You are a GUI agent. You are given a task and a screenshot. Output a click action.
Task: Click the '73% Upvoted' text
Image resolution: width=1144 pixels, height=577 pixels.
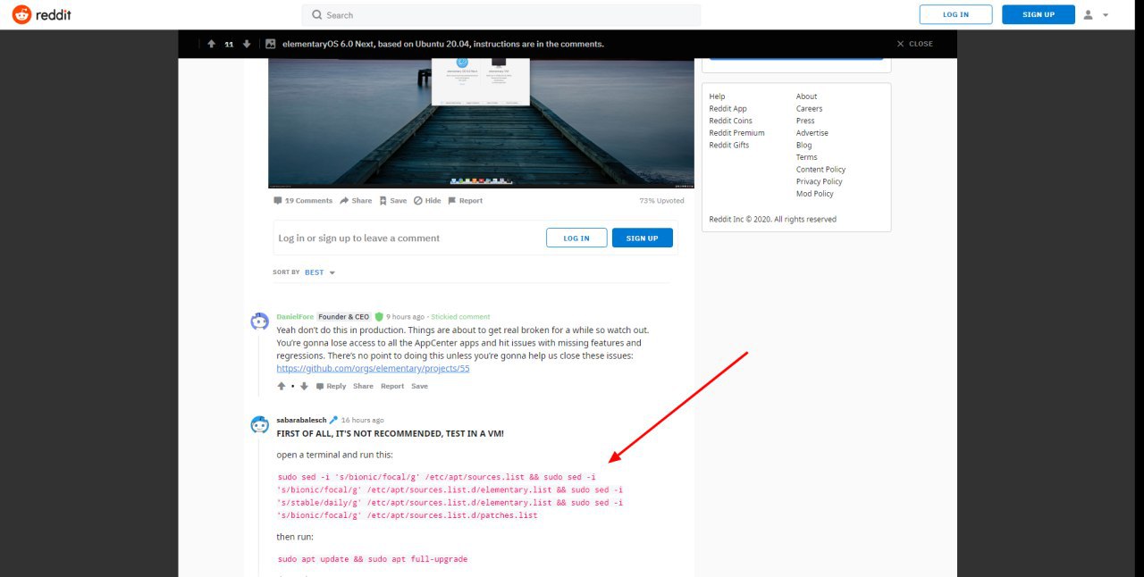tap(661, 201)
